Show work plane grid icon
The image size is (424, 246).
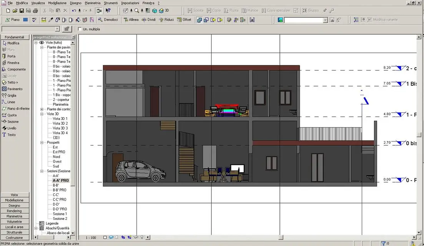click(25, 20)
